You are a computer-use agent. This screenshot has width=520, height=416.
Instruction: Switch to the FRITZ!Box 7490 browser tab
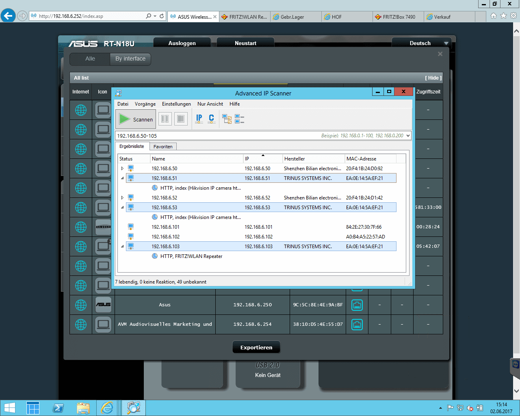[x=398, y=17]
